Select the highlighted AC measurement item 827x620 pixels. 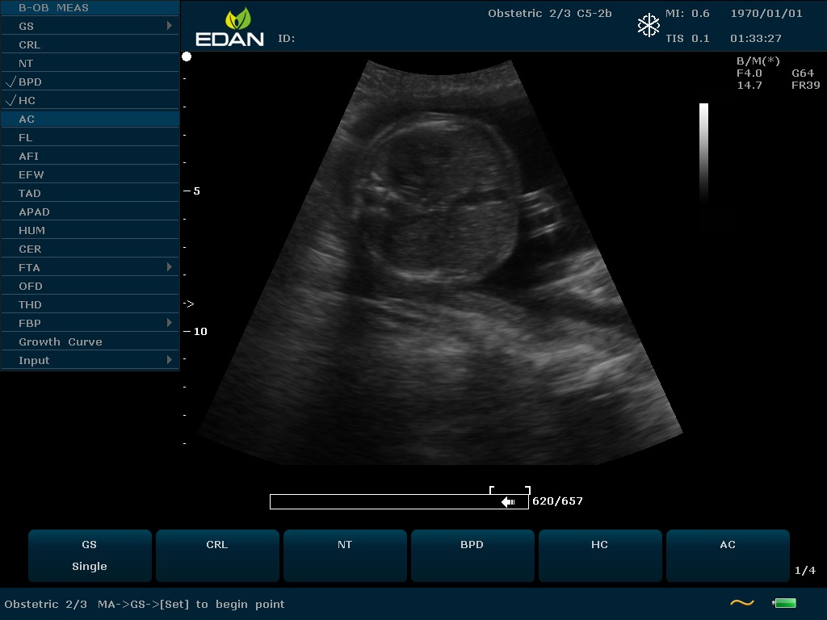27,119
